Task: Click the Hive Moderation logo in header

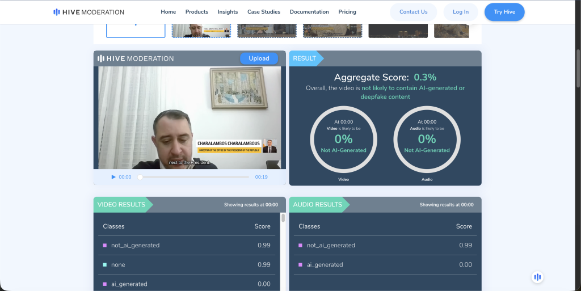Action: click(89, 12)
